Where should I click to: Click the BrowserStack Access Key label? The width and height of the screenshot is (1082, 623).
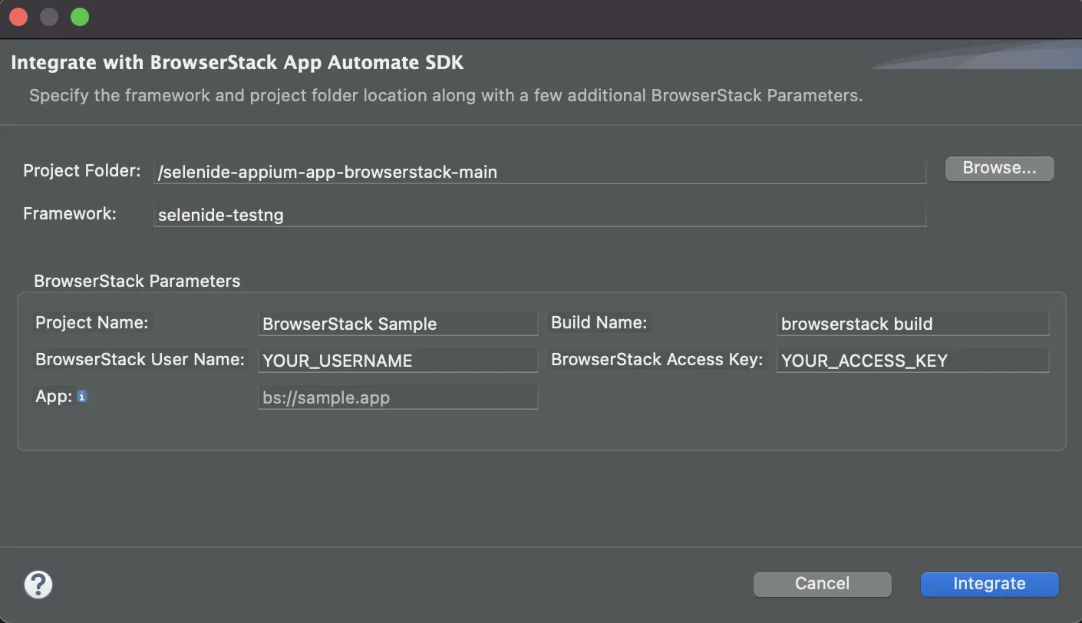coord(657,359)
